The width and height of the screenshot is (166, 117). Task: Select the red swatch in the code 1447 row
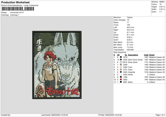(121, 79)
